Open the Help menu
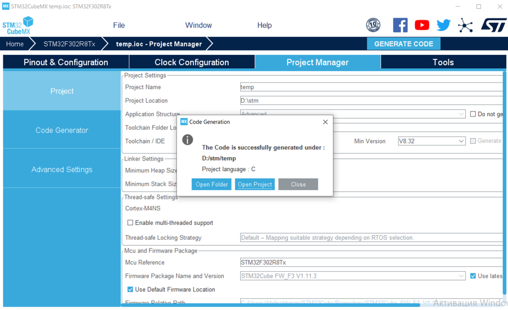508x310 pixels. (264, 25)
